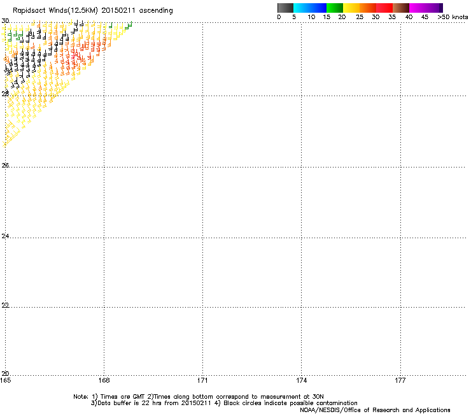Click the blue 5-15 knots legend segment
The width and height of the screenshot is (471, 414).
(310, 8)
